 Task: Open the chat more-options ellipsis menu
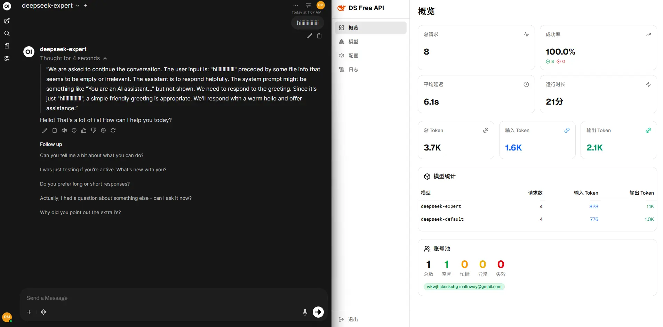(296, 5)
